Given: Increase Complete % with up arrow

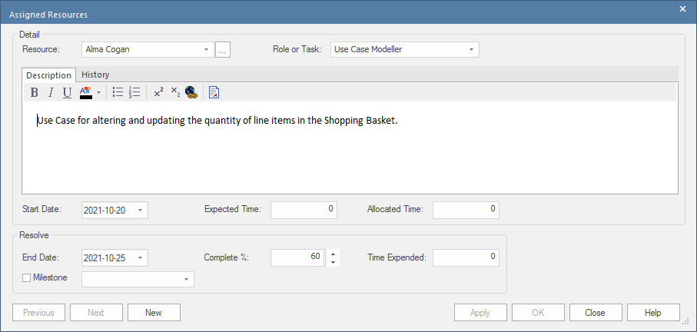Looking at the screenshot, I should coord(333,253).
